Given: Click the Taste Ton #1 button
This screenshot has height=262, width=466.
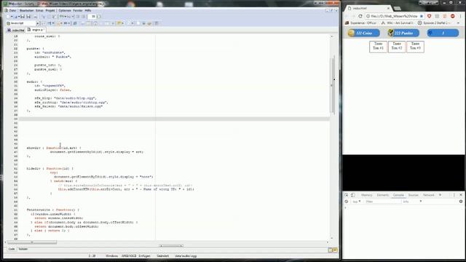Looking at the screenshot, I should point(378,47).
